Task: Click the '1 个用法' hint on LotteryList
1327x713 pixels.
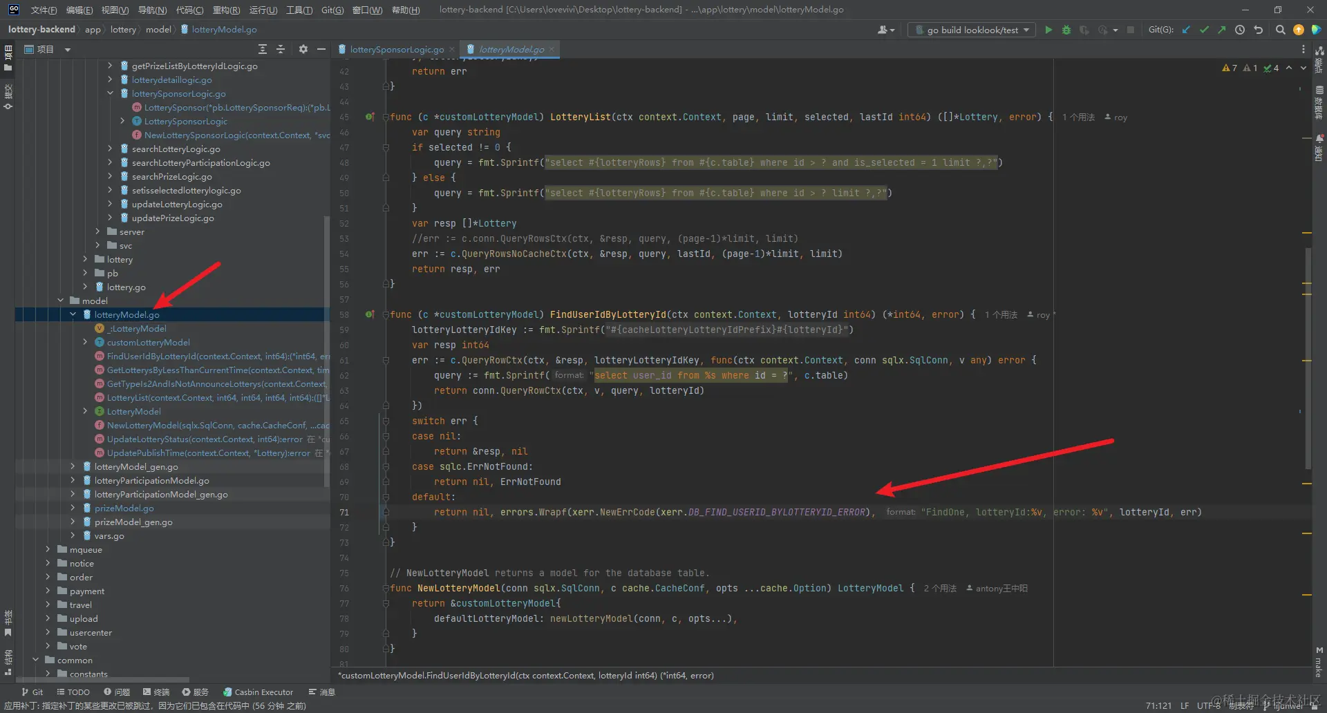Action: [1078, 117]
